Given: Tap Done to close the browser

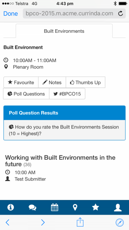Looking at the screenshot, I should point(11,14).
